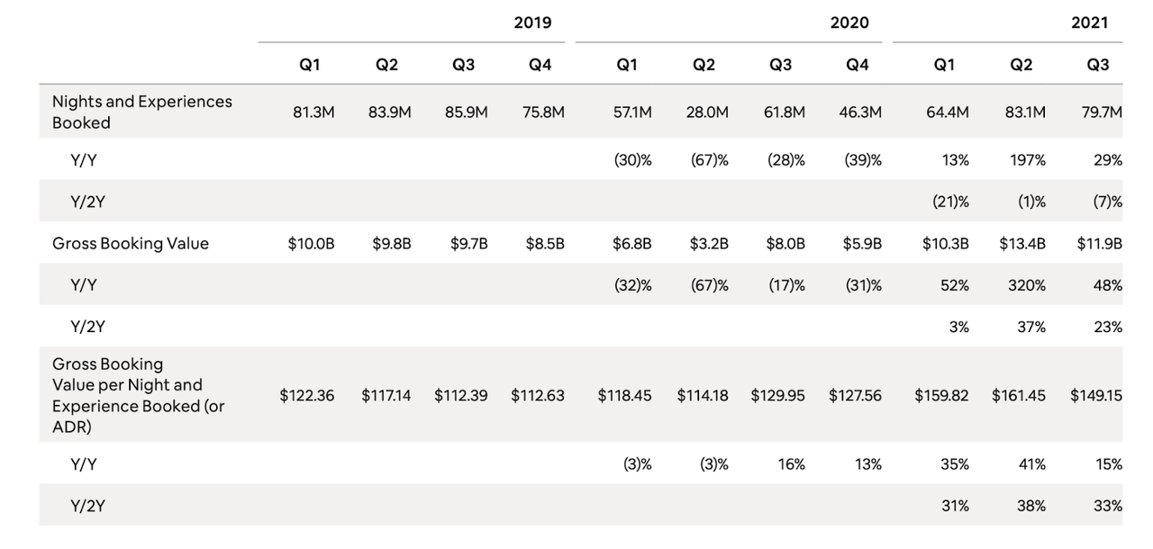
Task: Click the 197% year-over-year growth value
Action: tap(1028, 160)
